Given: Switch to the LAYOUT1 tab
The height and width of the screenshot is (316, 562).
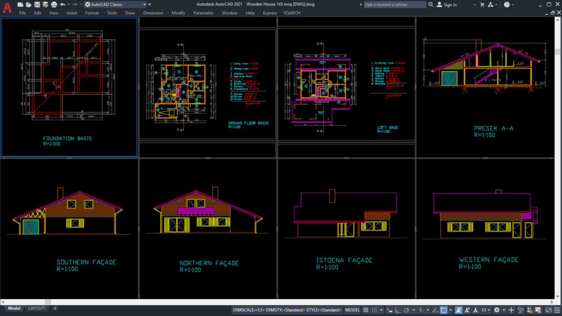Looking at the screenshot, I should coord(37,308).
